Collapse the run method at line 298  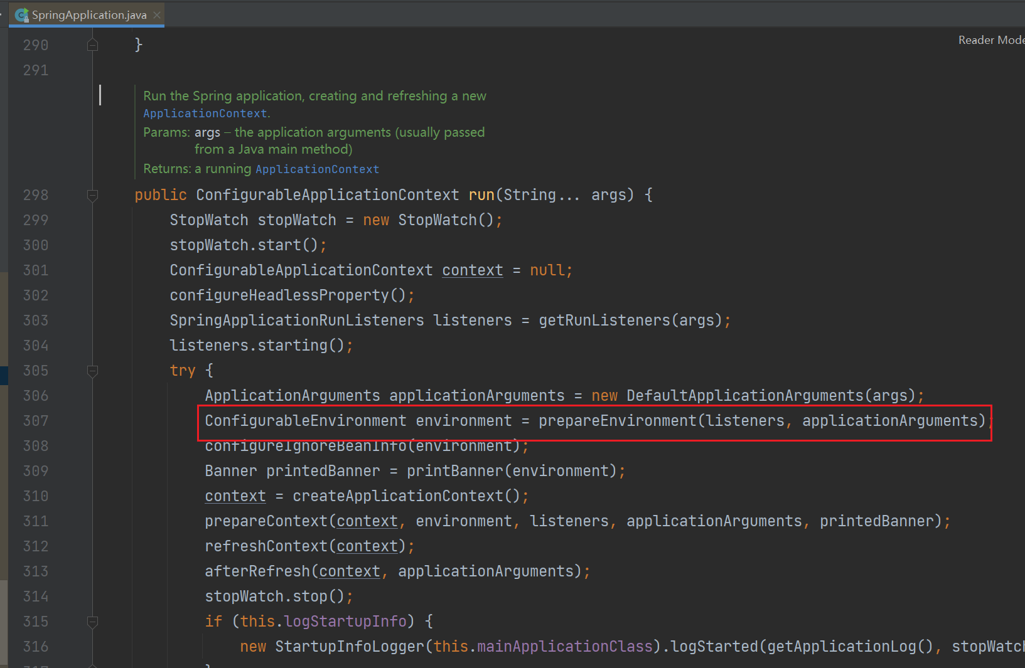pyautogui.click(x=92, y=196)
